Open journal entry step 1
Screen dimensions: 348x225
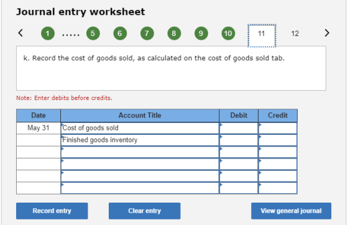[48, 34]
